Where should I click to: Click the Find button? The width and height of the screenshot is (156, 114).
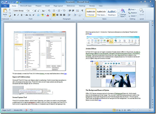[x=132, y=10]
